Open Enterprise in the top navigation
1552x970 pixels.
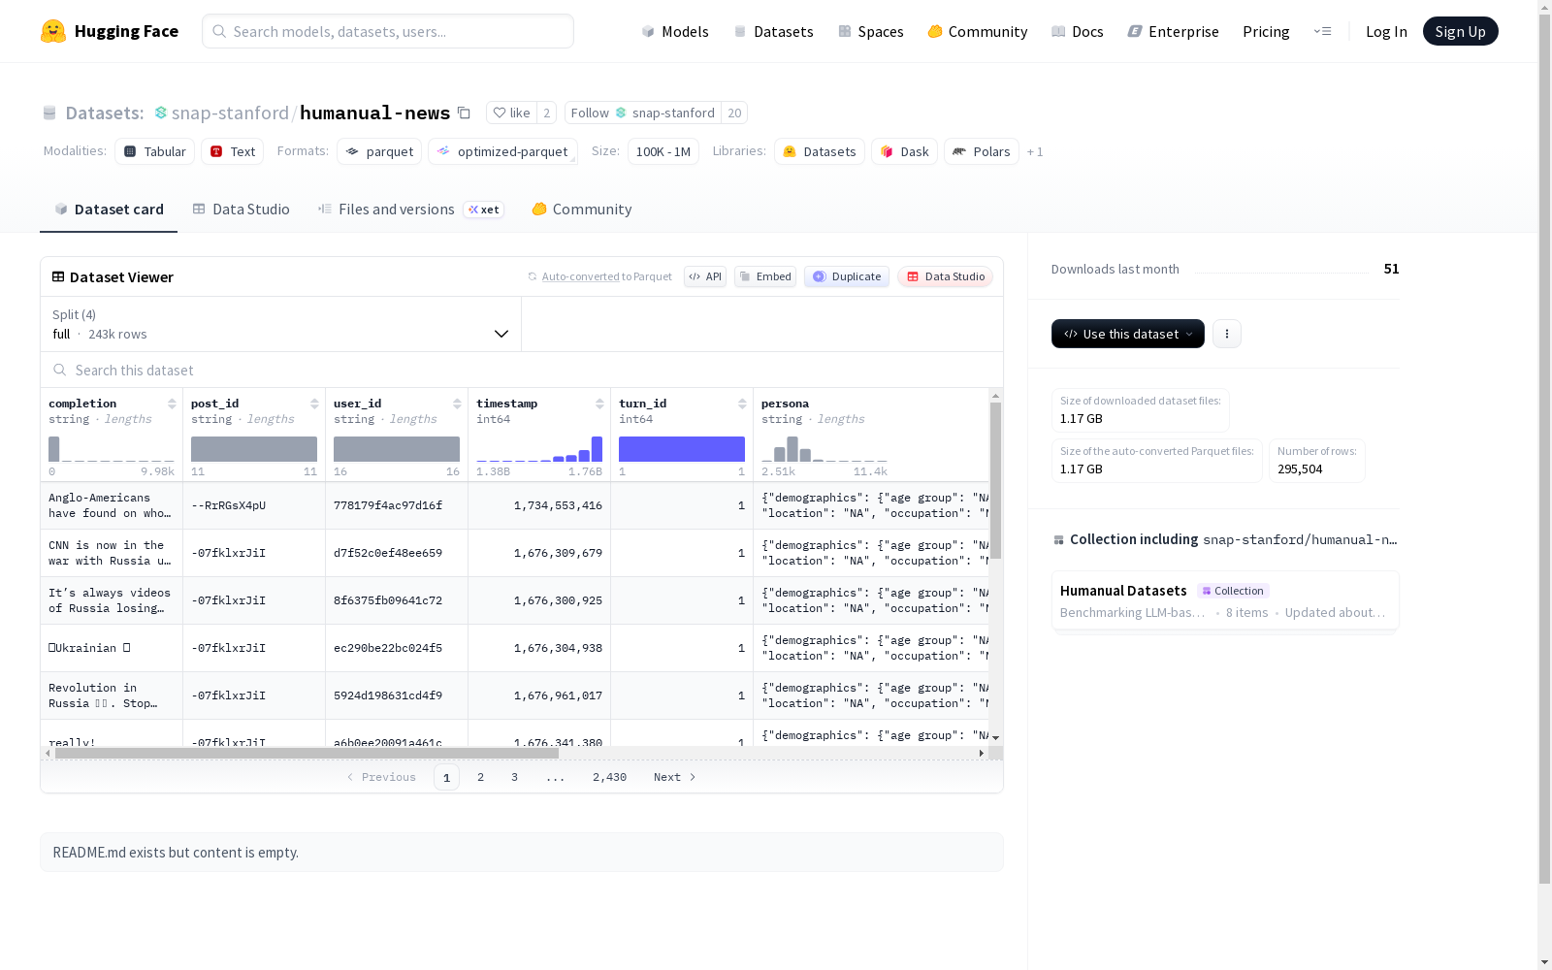click(1173, 31)
